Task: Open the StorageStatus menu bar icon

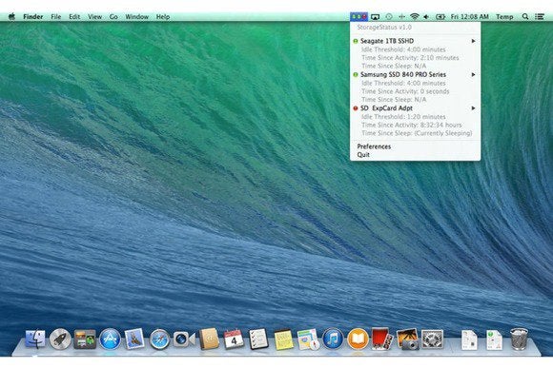Action: (x=358, y=16)
